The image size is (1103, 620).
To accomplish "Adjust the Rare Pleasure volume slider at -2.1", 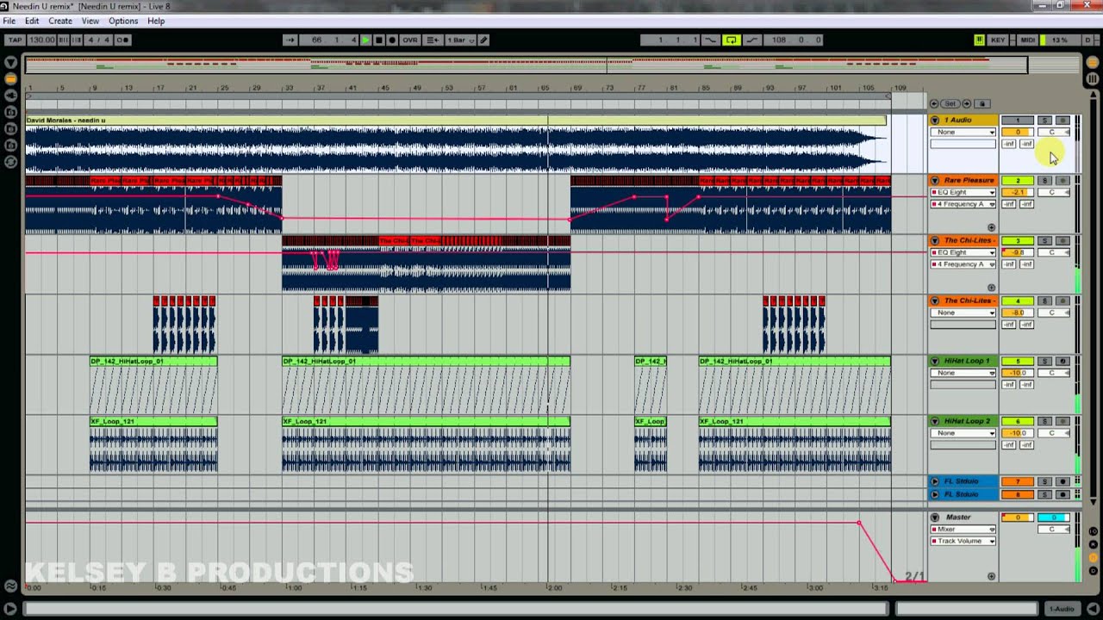I will point(1018,192).
